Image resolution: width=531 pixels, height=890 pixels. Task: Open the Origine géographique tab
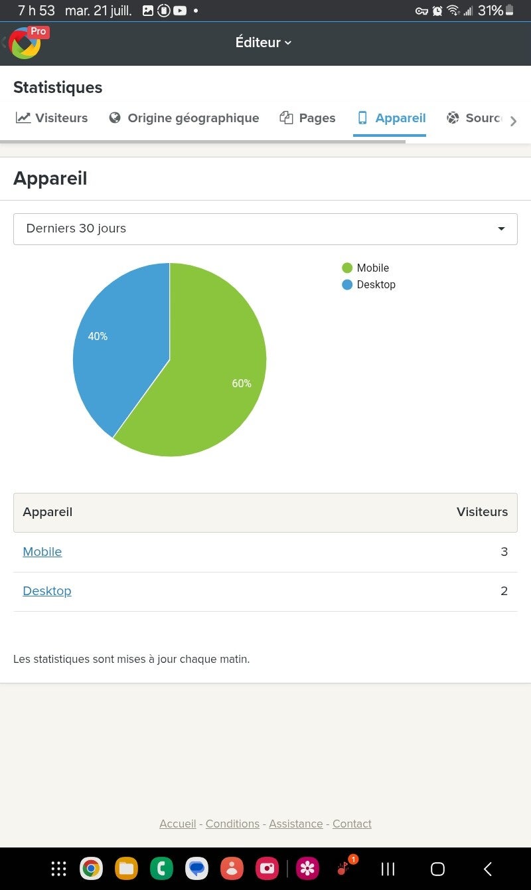click(184, 118)
